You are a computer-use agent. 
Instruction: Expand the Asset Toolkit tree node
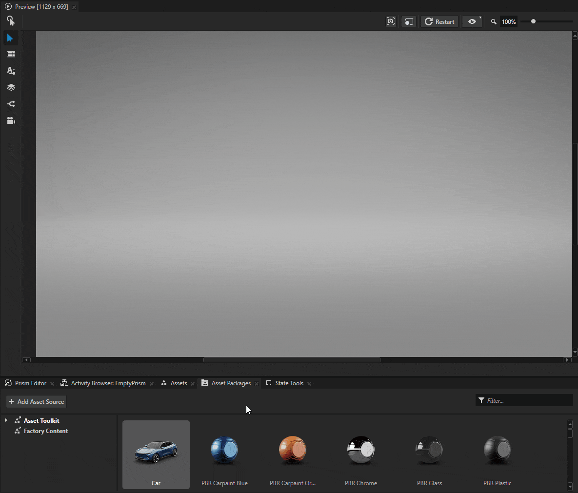pyautogui.click(x=6, y=420)
